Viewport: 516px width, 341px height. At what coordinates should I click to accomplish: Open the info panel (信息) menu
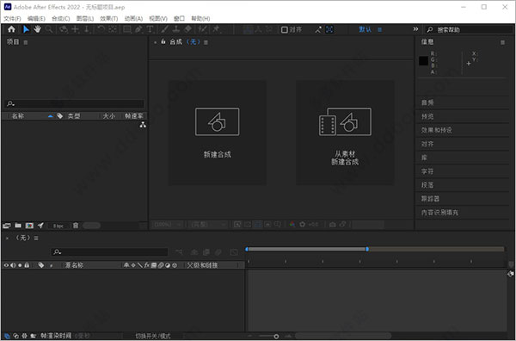502,42
